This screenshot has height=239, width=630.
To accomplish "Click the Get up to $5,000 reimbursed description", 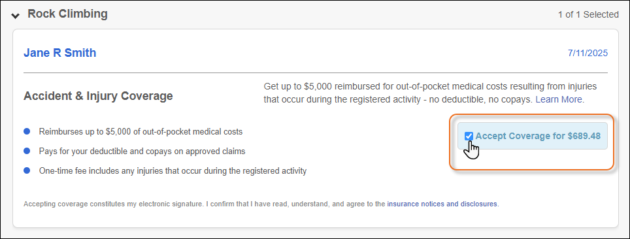I will click(430, 93).
